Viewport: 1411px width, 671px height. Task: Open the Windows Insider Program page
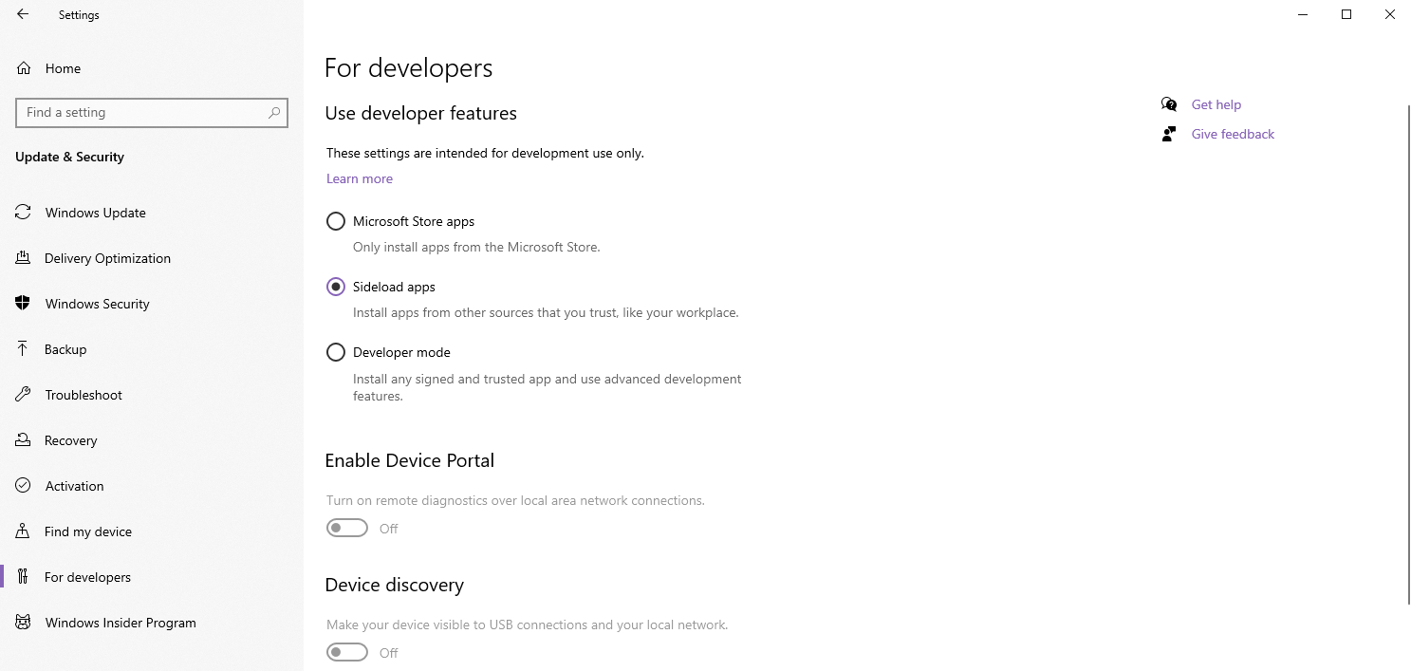23,623
